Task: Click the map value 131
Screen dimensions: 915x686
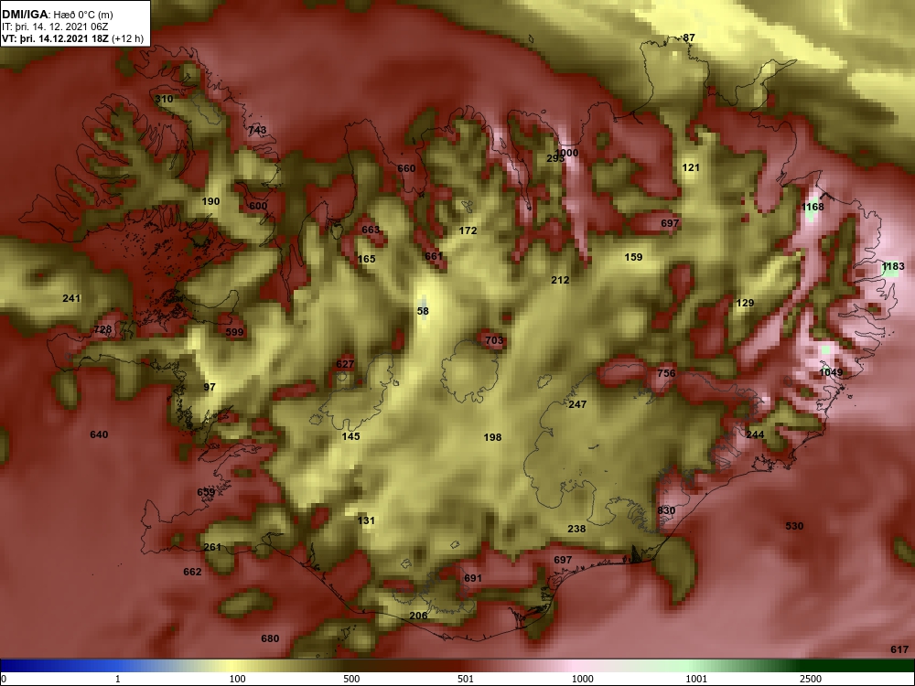Action: pyautogui.click(x=367, y=521)
